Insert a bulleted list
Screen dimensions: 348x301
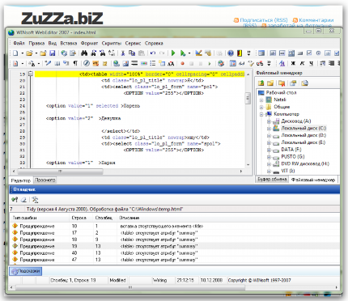point(153,63)
